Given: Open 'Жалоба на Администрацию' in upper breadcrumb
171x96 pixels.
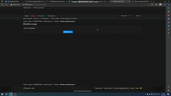Looking at the screenshot, I should coord(68,21).
